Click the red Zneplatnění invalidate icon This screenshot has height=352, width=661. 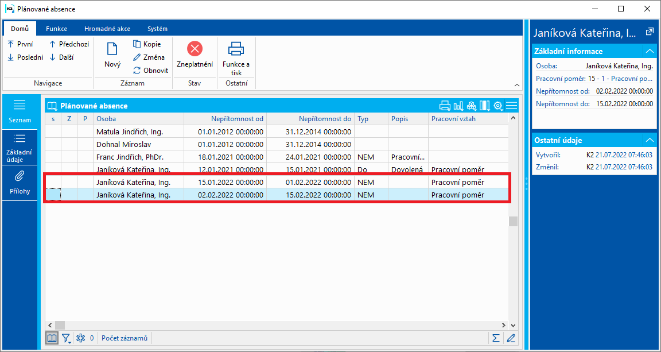click(195, 49)
